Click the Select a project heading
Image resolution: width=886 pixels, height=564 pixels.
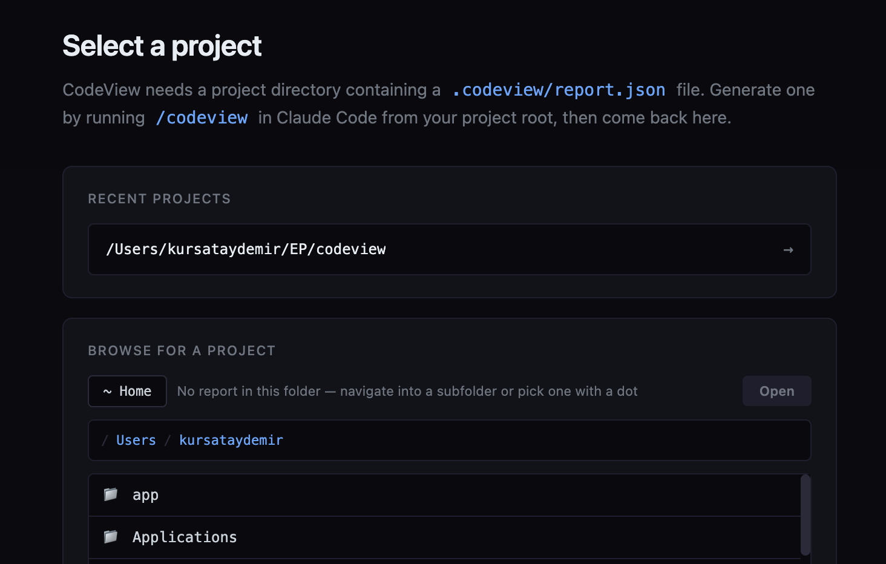(x=162, y=46)
